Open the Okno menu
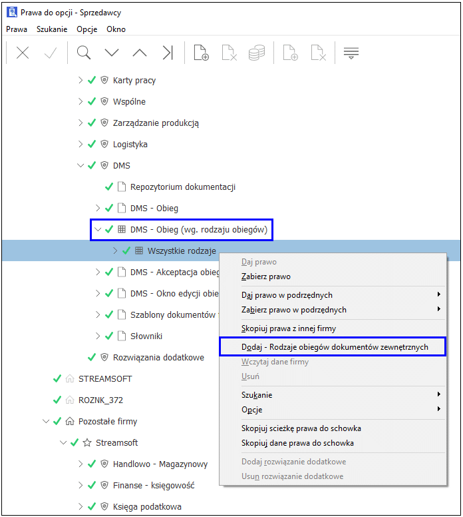The height and width of the screenshot is (517, 463). coord(116,29)
